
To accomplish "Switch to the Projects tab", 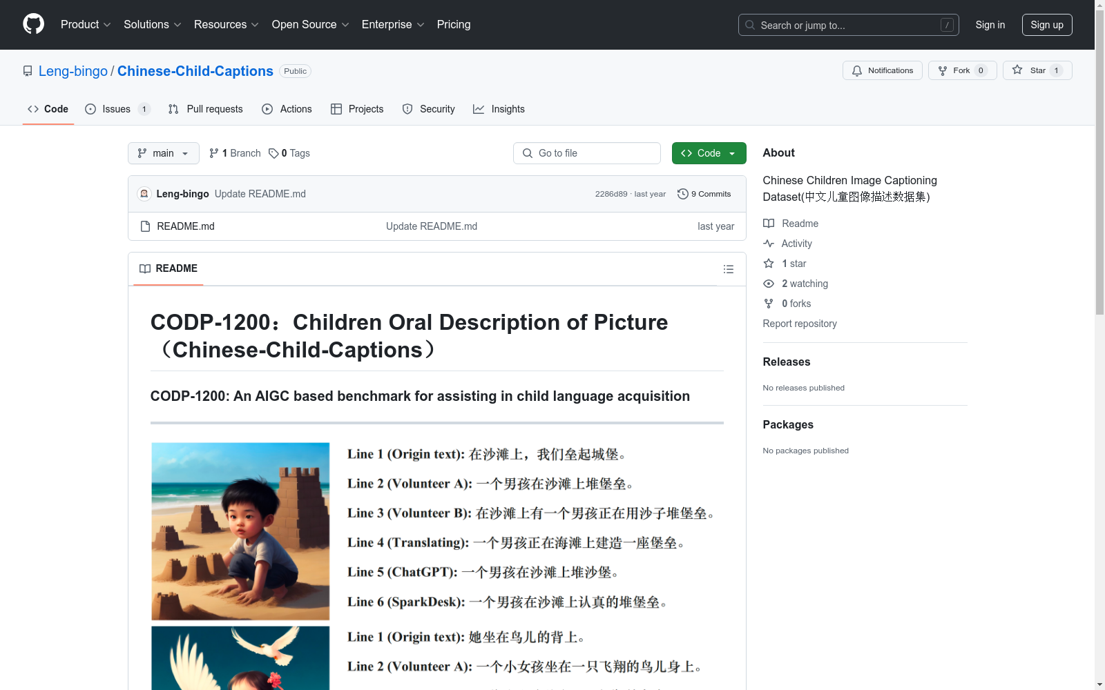I will [357, 109].
